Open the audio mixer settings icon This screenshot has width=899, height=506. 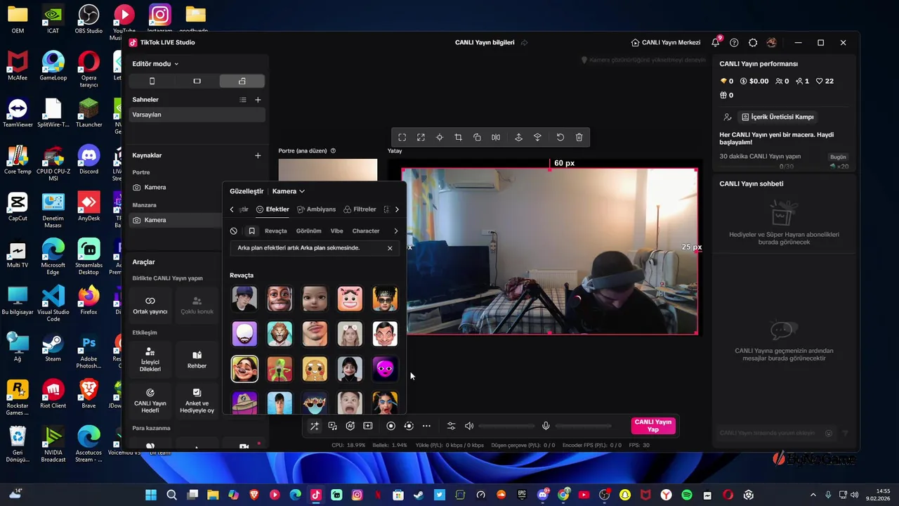451,426
